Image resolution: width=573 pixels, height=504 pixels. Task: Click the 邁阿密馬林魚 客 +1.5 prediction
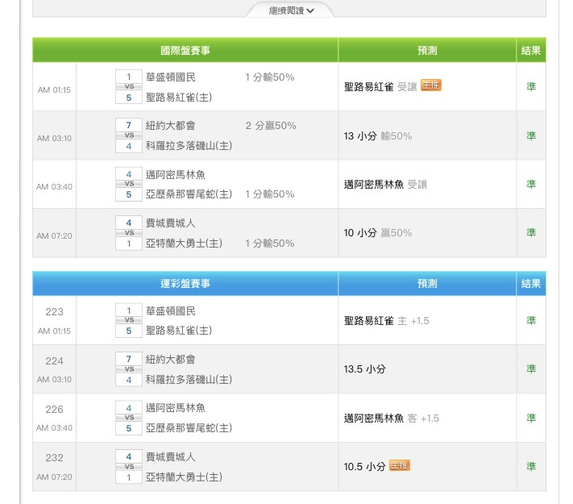point(391,418)
